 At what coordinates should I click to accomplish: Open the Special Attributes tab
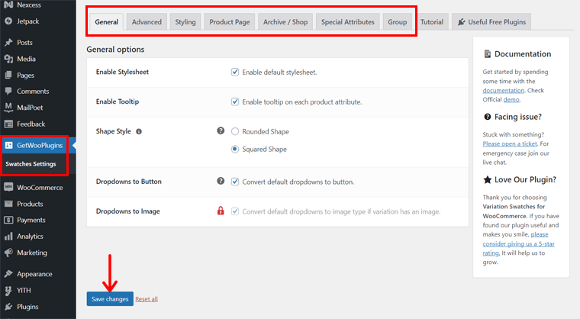[348, 22]
